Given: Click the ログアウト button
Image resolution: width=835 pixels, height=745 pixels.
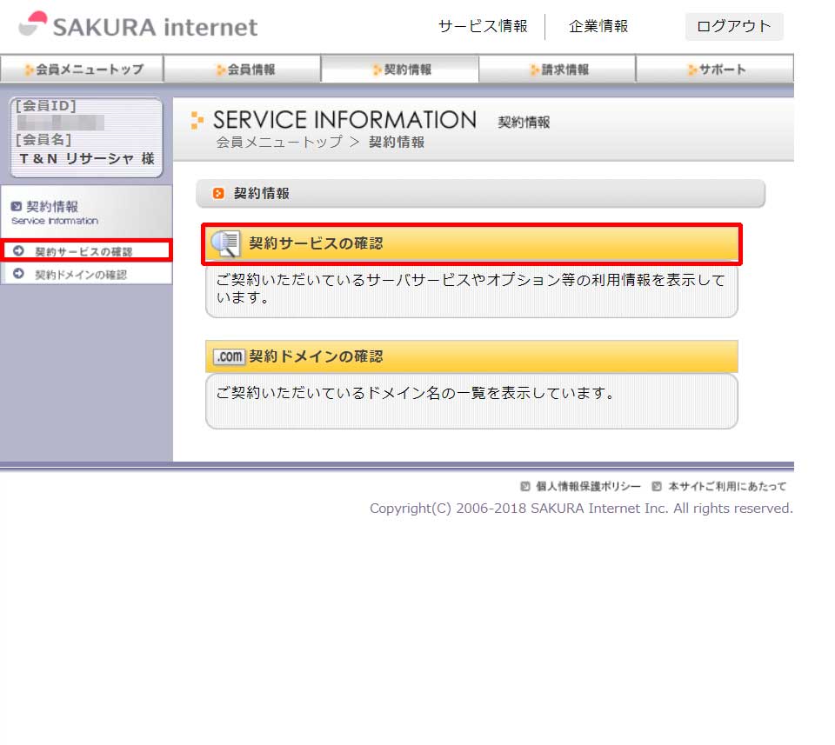Looking at the screenshot, I should point(734,26).
